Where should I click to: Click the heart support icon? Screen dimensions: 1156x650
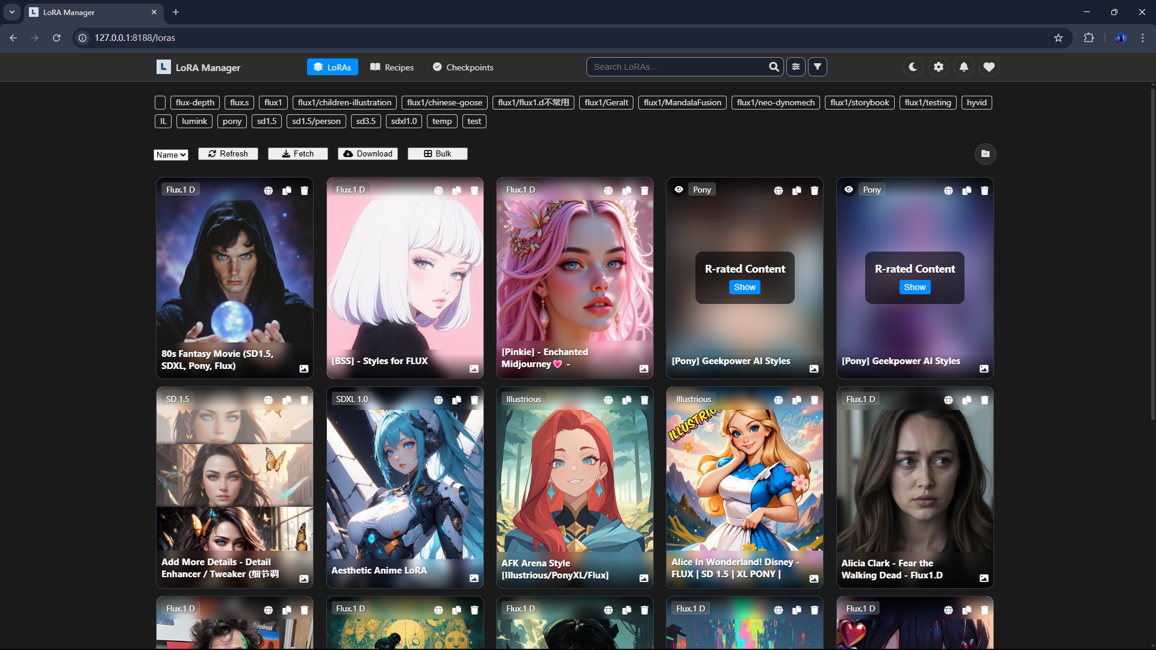(989, 67)
